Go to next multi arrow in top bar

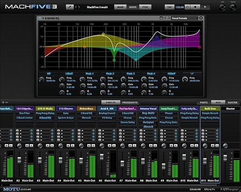pyautogui.click(x=79, y=7)
